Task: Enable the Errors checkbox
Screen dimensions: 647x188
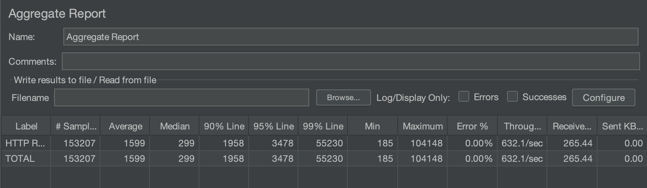Action: pyautogui.click(x=463, y=96)
